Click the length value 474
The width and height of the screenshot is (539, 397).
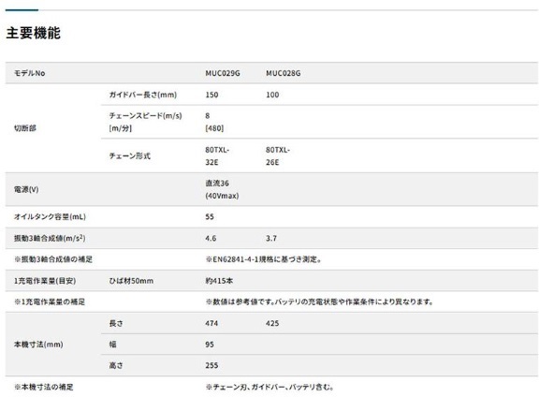(x=211, y=323)
